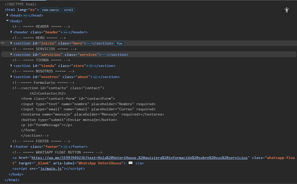The height and width of the screenshot is (184, 297).
Task: Select the closing html tag
Action: 12,180
